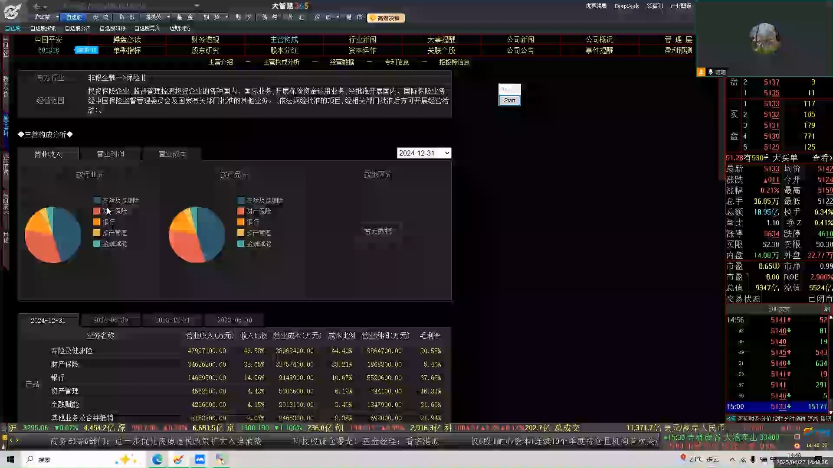Click the 金融赋能 legend swatch in 按产品分 chart
This screenshot has width=833, height=468.
(x=241, y=244)
